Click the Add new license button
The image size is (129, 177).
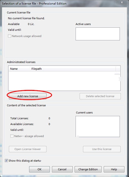pyautogui.click(x=27, y=96)
